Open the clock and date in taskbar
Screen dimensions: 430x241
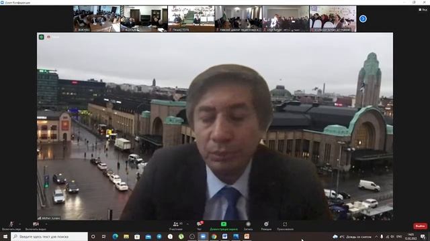pyautogui.click(x=411, y=236)
